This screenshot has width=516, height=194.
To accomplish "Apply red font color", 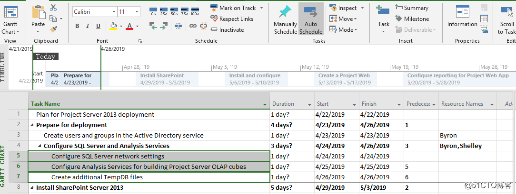I will [x=129, y=26].
